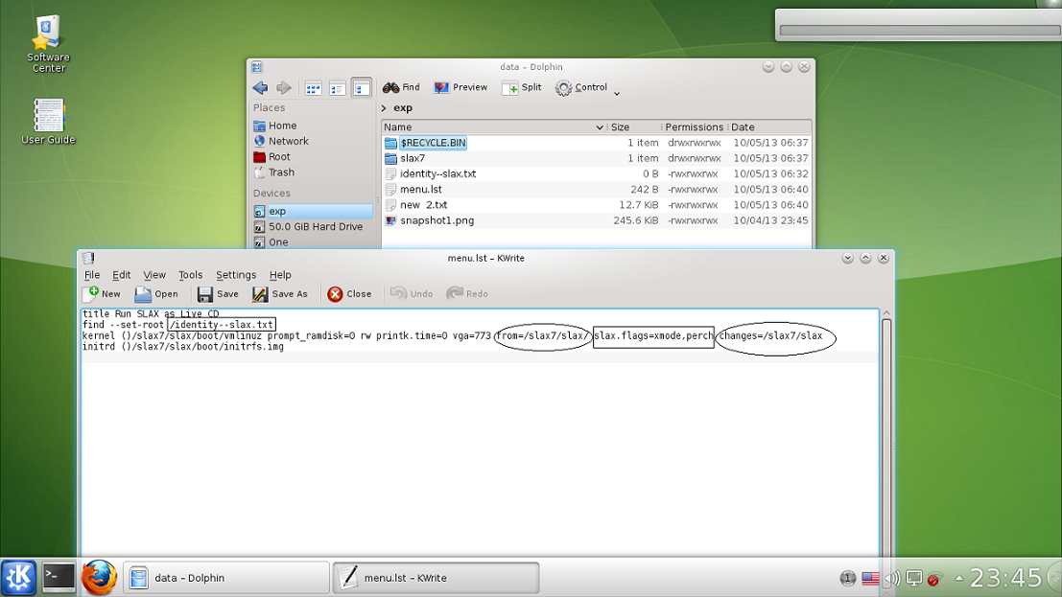This screenshot has width=1062, height=597.
Task: Click the breadcrumb arrow before exp
Action: point(384,107)
